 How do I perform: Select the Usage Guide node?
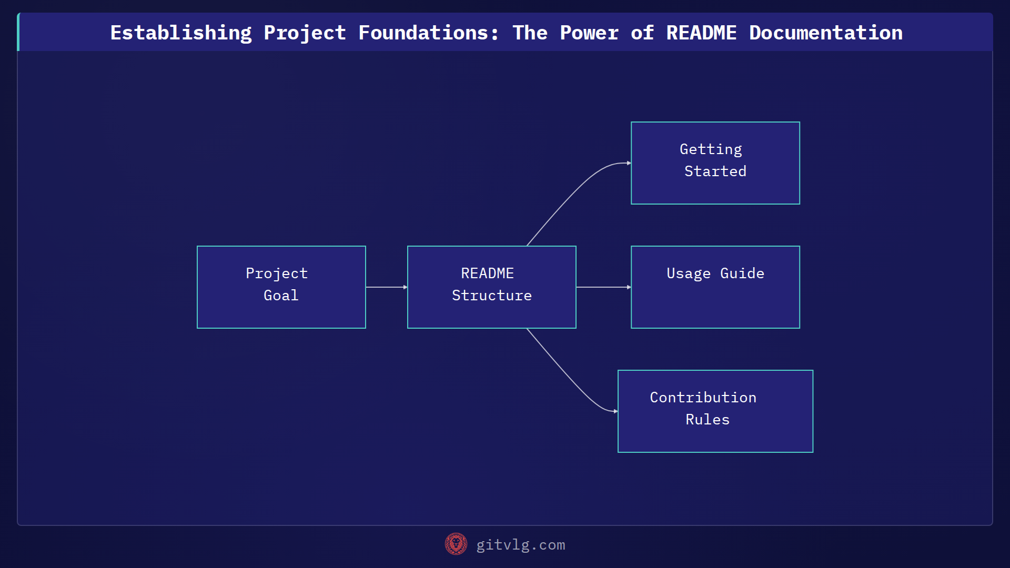pos(715,287)
